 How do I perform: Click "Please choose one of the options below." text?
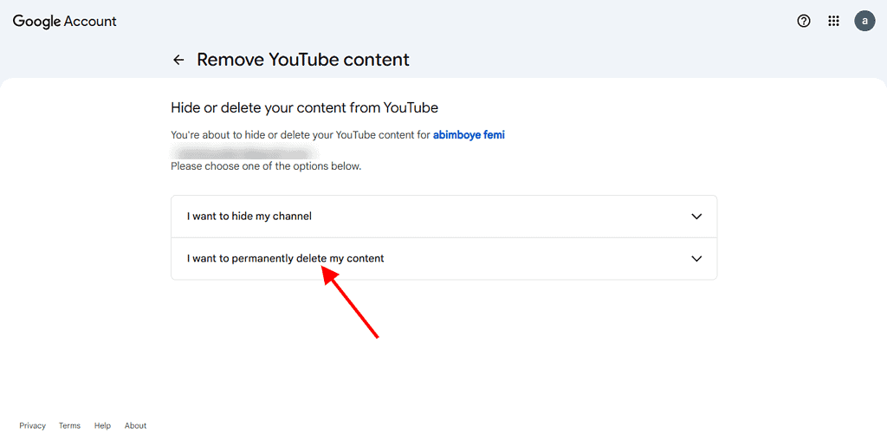[266, 166]
